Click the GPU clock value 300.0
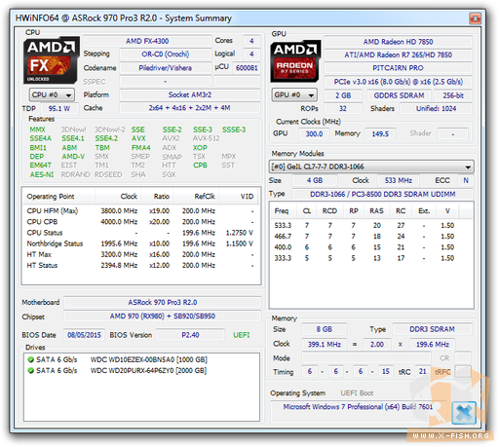Image resolution: width=499 pixels, height=447 pixels. (x=314, y=133)
